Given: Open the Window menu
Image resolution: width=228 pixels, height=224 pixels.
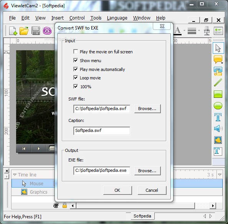Looking at the screenshot, I should point(142,18).
